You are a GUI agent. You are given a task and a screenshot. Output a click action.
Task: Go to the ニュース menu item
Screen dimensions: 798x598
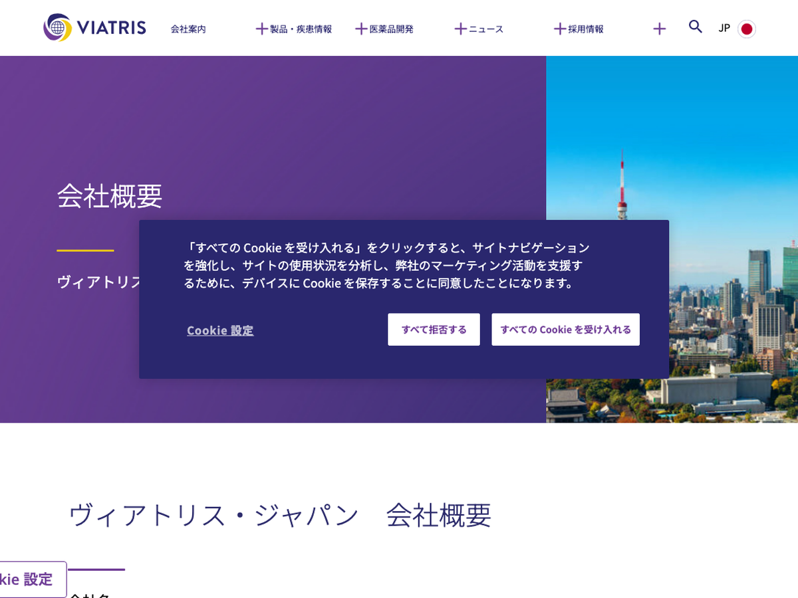[486, 29]
